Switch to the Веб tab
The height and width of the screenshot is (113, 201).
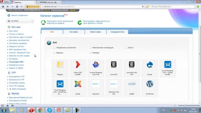click(x=52, y=32)
